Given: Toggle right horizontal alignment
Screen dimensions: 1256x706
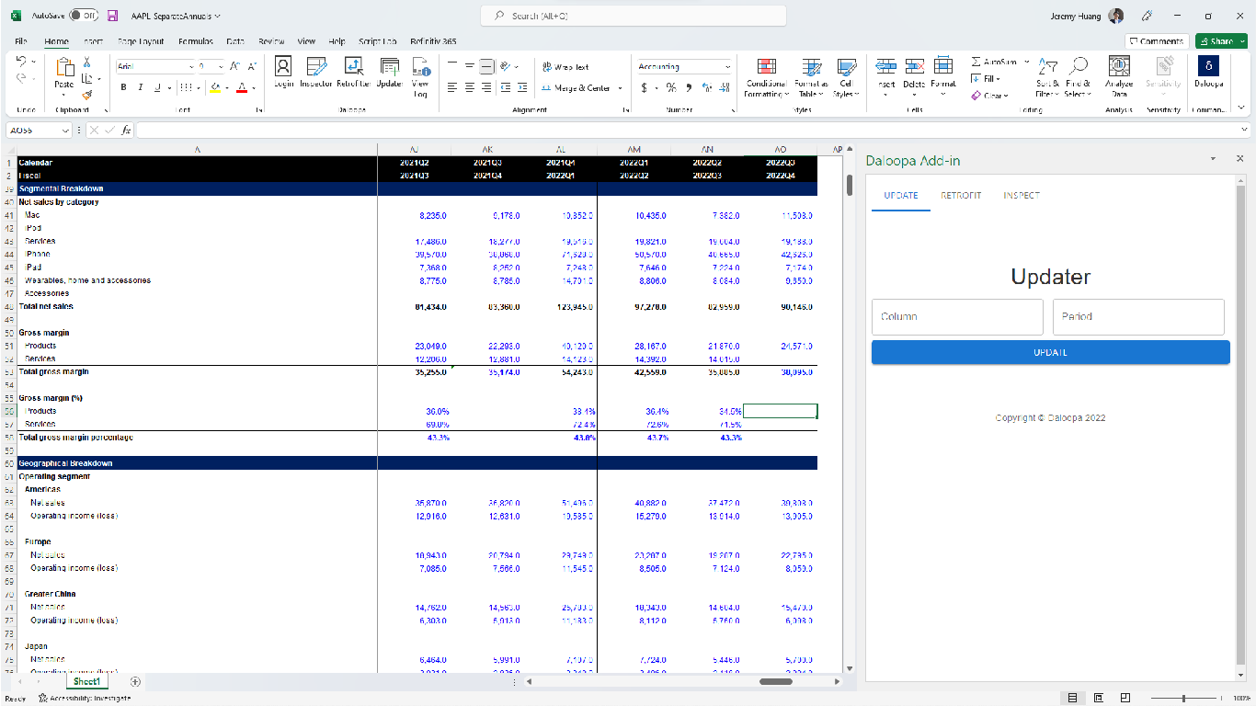Looking at the screenshot, I should coord(486,87).
